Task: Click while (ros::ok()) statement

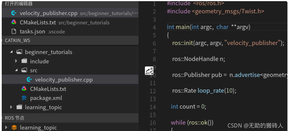Action: [x=192, y=123]
